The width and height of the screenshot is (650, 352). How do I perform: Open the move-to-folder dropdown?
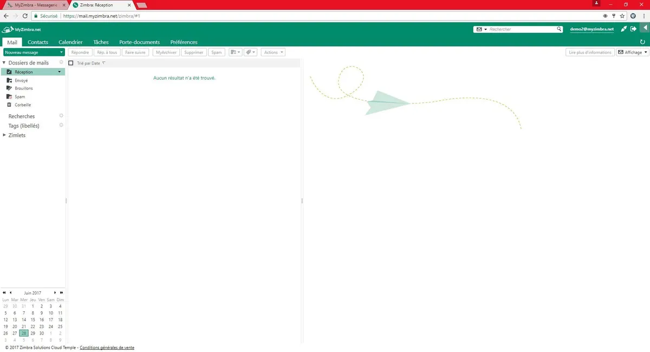point(235,53)
